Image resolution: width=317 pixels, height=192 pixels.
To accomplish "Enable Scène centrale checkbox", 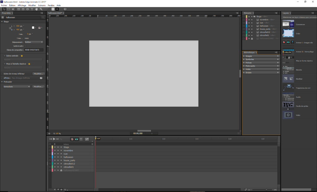I will tap(5, 56).
